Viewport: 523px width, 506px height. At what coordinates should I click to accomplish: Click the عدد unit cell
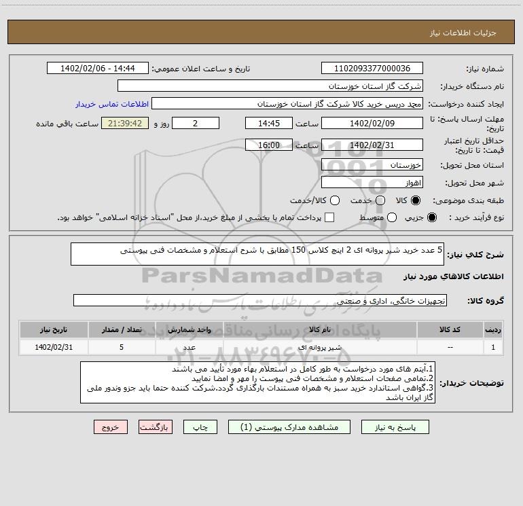click(189, 347)
